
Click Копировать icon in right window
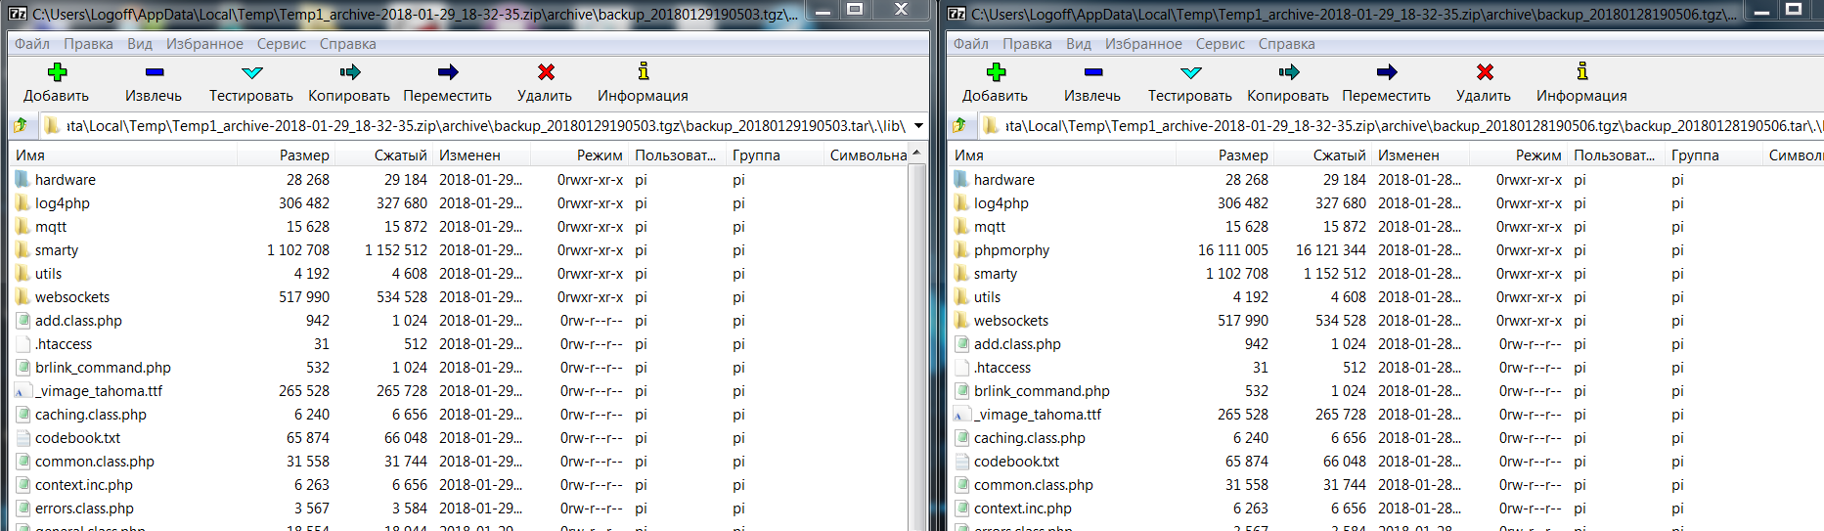tap(1289, 72)
